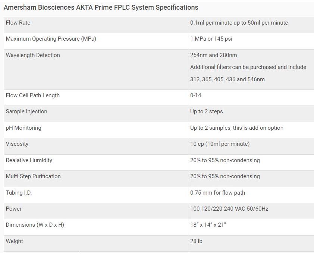The image size is (314, 255).
Task: Select the Flow Cell Path Length label
Action: click(33, 95)
